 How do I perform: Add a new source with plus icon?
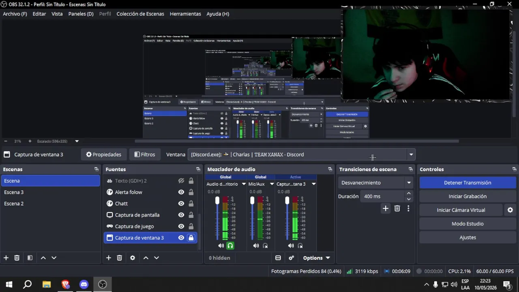click(108, 258)
